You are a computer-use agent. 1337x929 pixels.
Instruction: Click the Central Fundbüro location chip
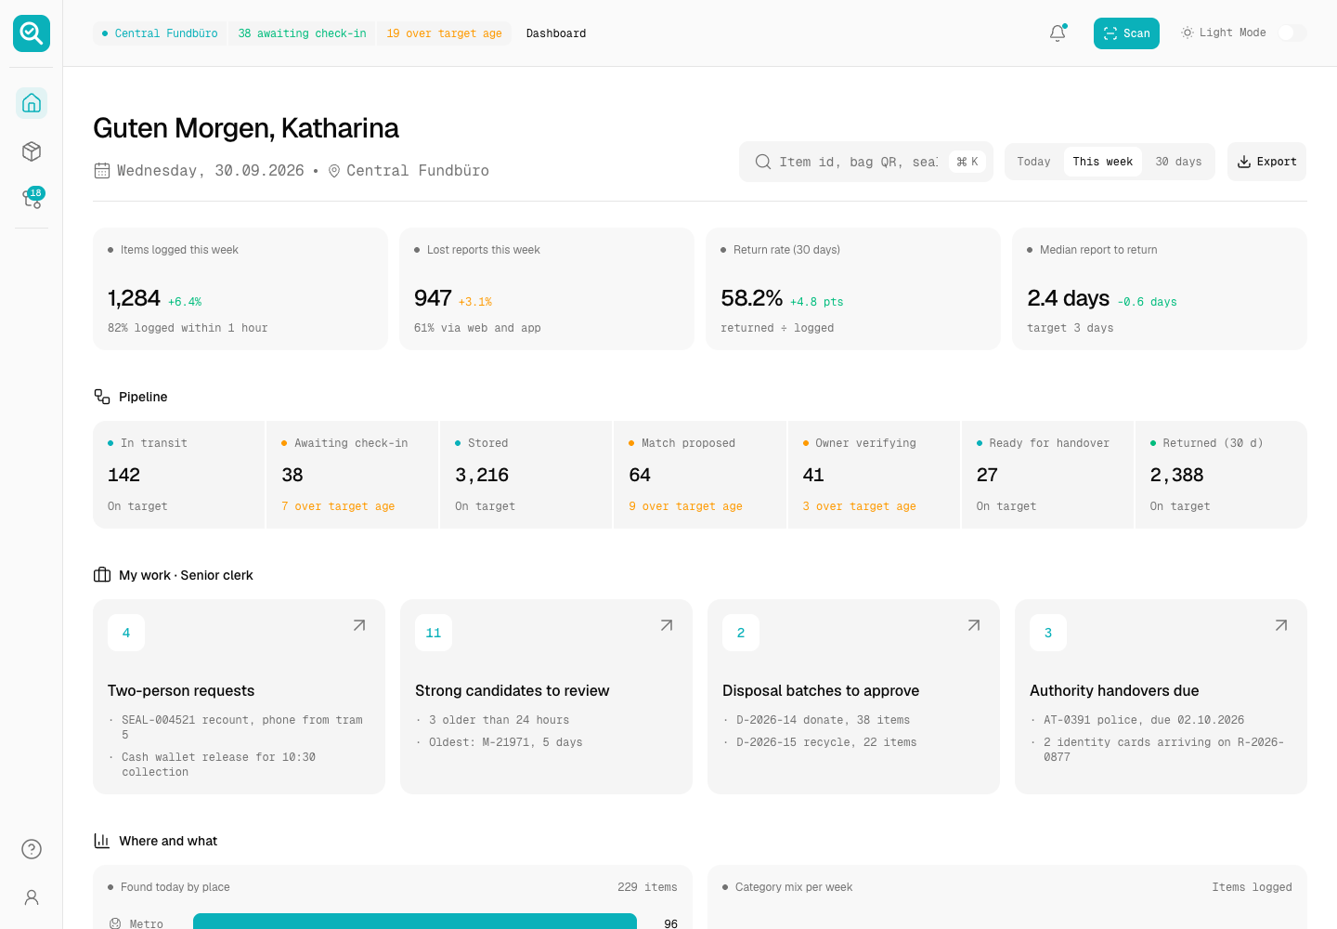click(x=160, y=33)
